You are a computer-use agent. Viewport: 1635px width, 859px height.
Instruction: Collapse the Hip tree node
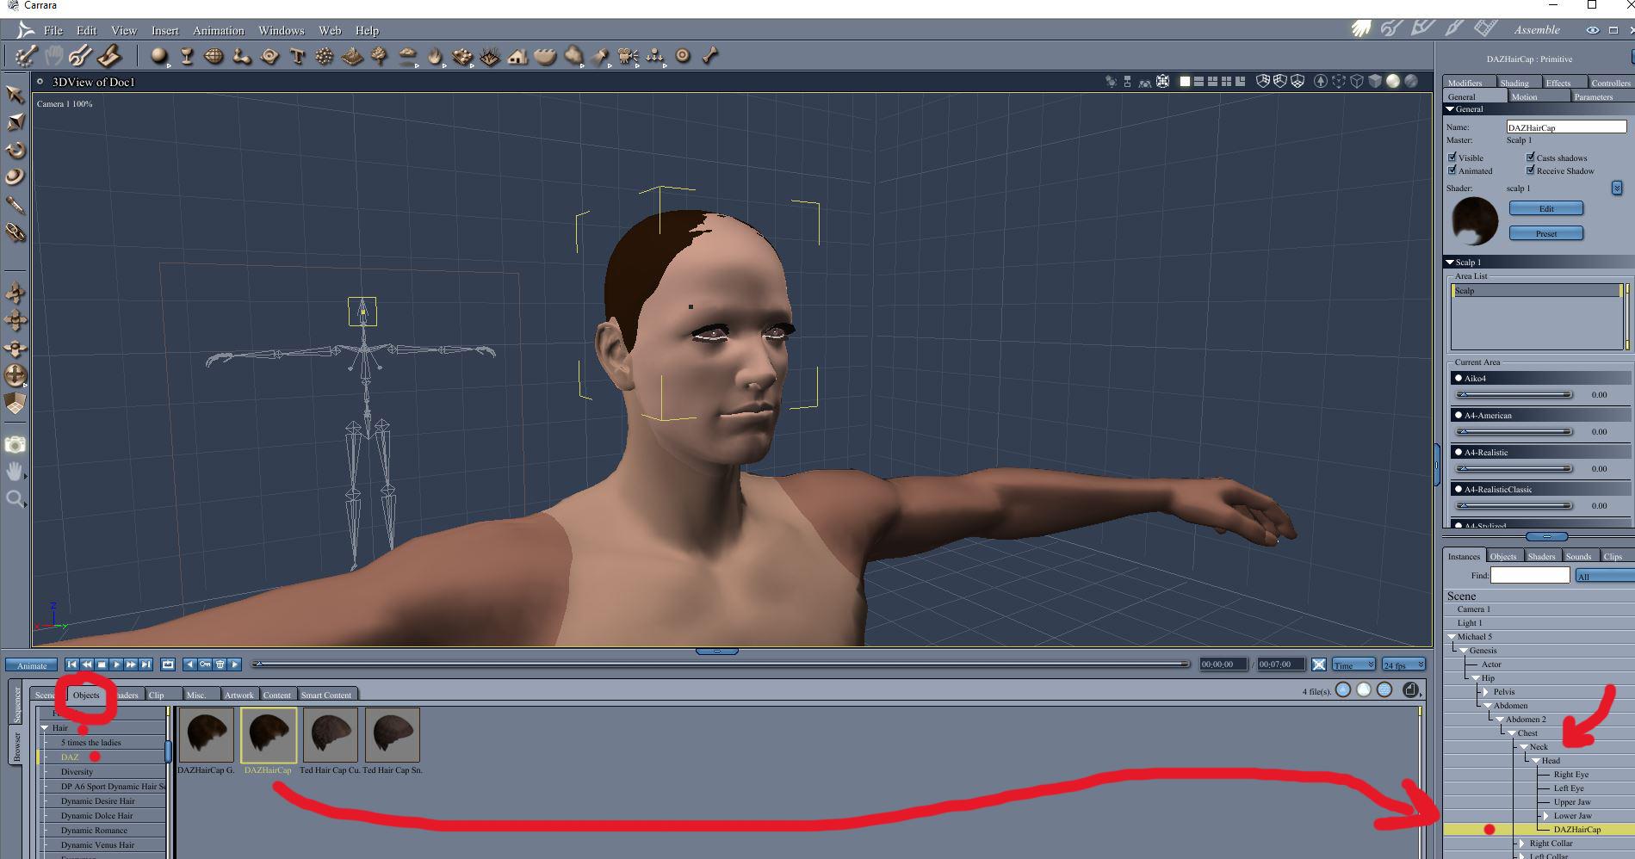[1477, 678]
